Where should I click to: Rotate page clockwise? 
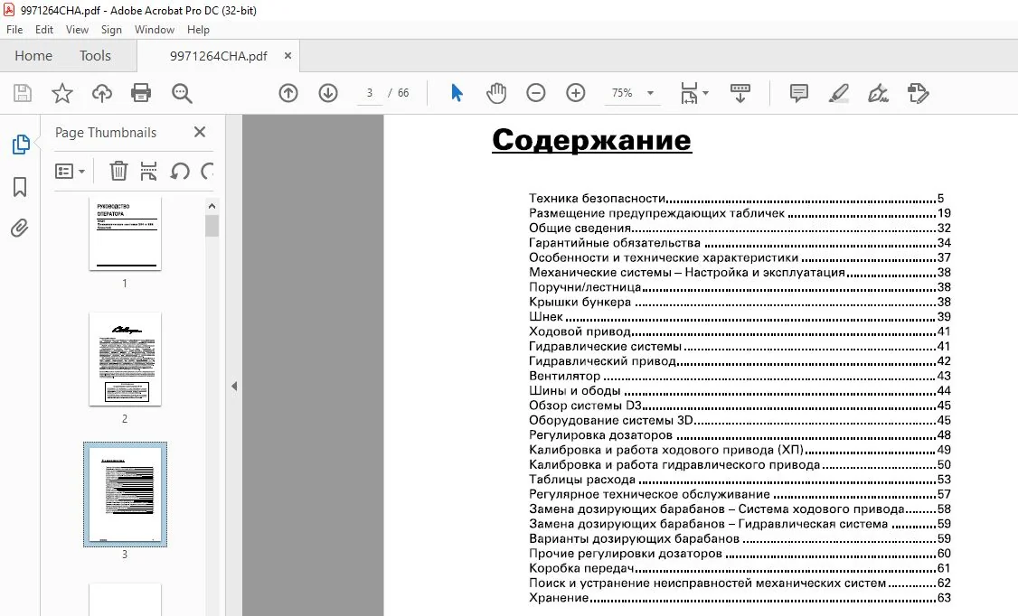(x=208, y=172)
